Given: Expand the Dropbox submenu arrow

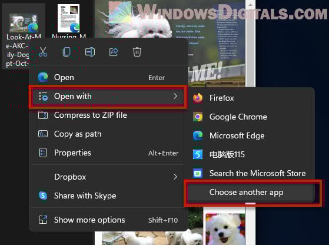Looking at the screenshot, I should pos(175,177).
